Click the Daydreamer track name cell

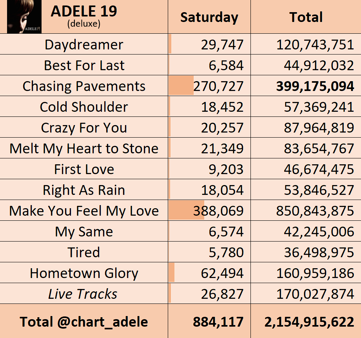tap(84, 44)
